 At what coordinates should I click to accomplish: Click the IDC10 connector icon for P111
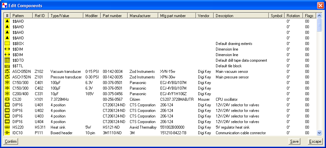[7, 133]
